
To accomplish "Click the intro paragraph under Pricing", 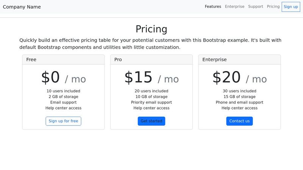I will [x=151, y=44].
